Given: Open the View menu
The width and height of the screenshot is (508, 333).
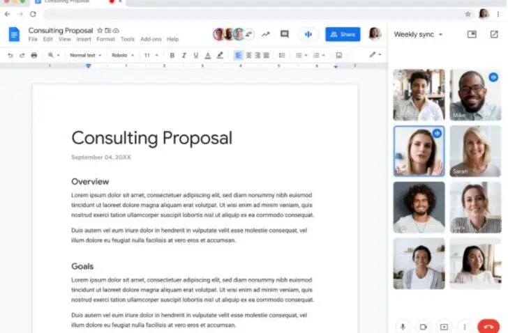Looking at the screenshot, I should [64, 39].
